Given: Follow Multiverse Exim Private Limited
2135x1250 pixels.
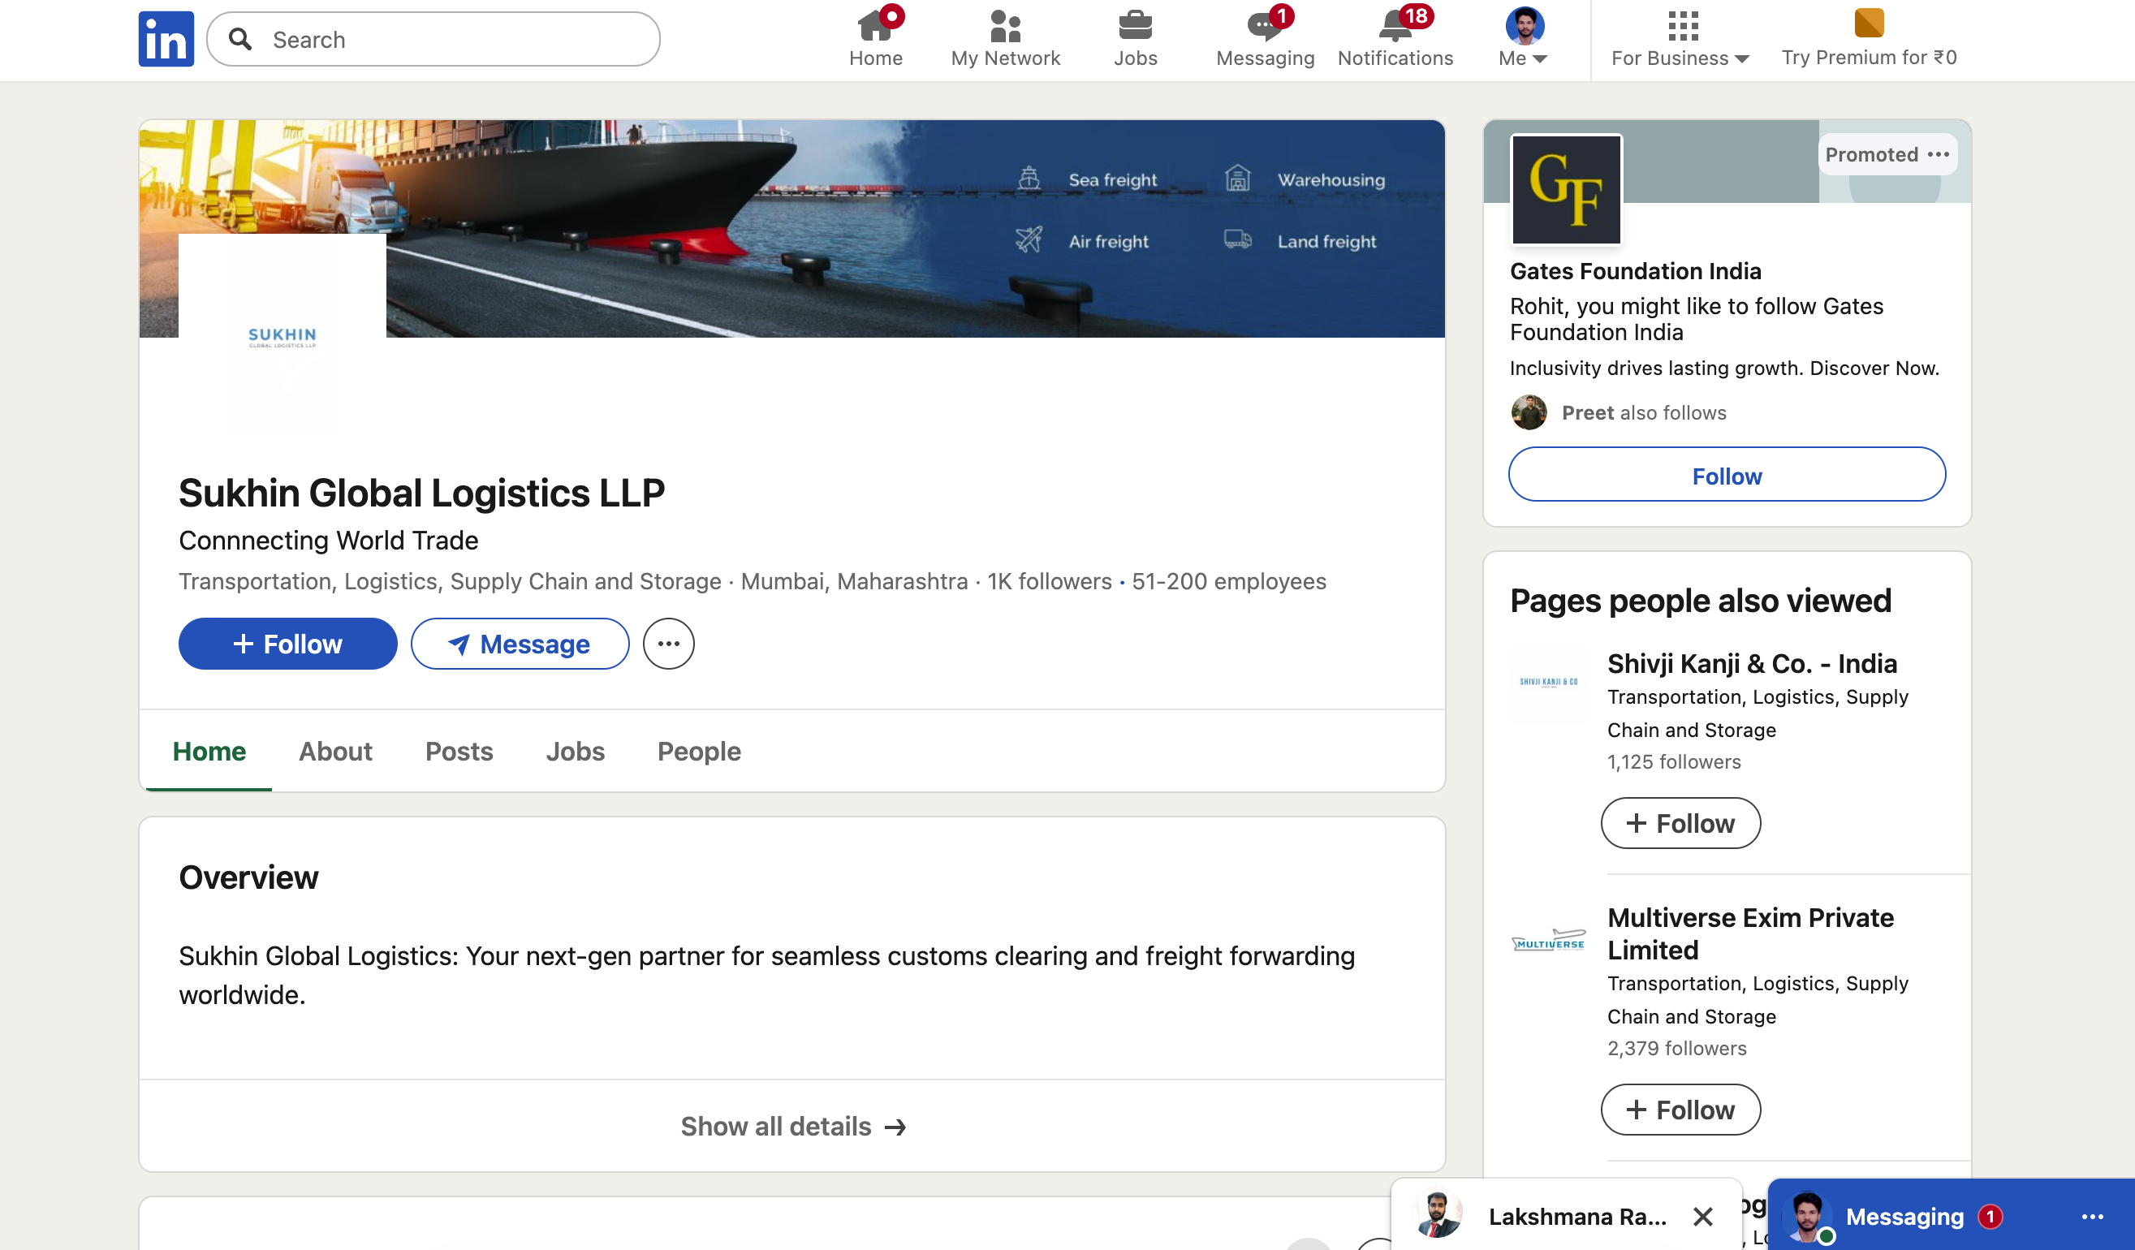Looking at the screenshot, I should 1680,1110.
